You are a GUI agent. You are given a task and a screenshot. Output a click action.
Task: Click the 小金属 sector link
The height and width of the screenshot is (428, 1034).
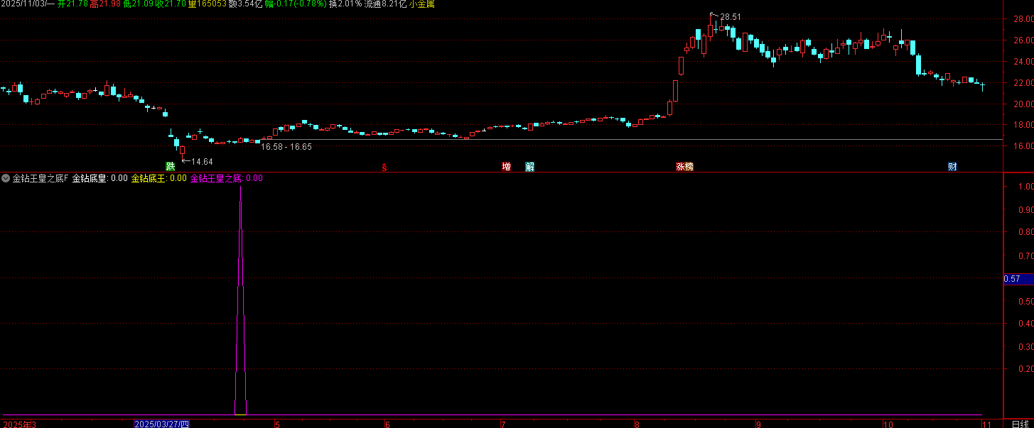tap(421, 4)
